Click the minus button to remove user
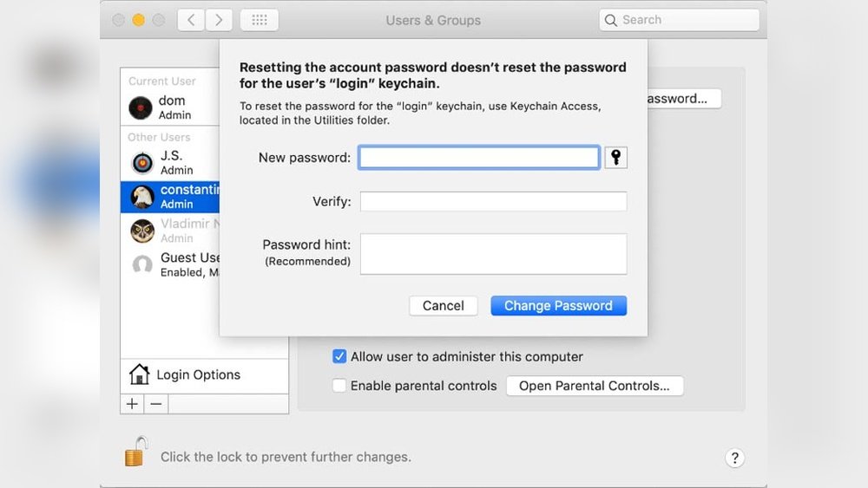 156,404
